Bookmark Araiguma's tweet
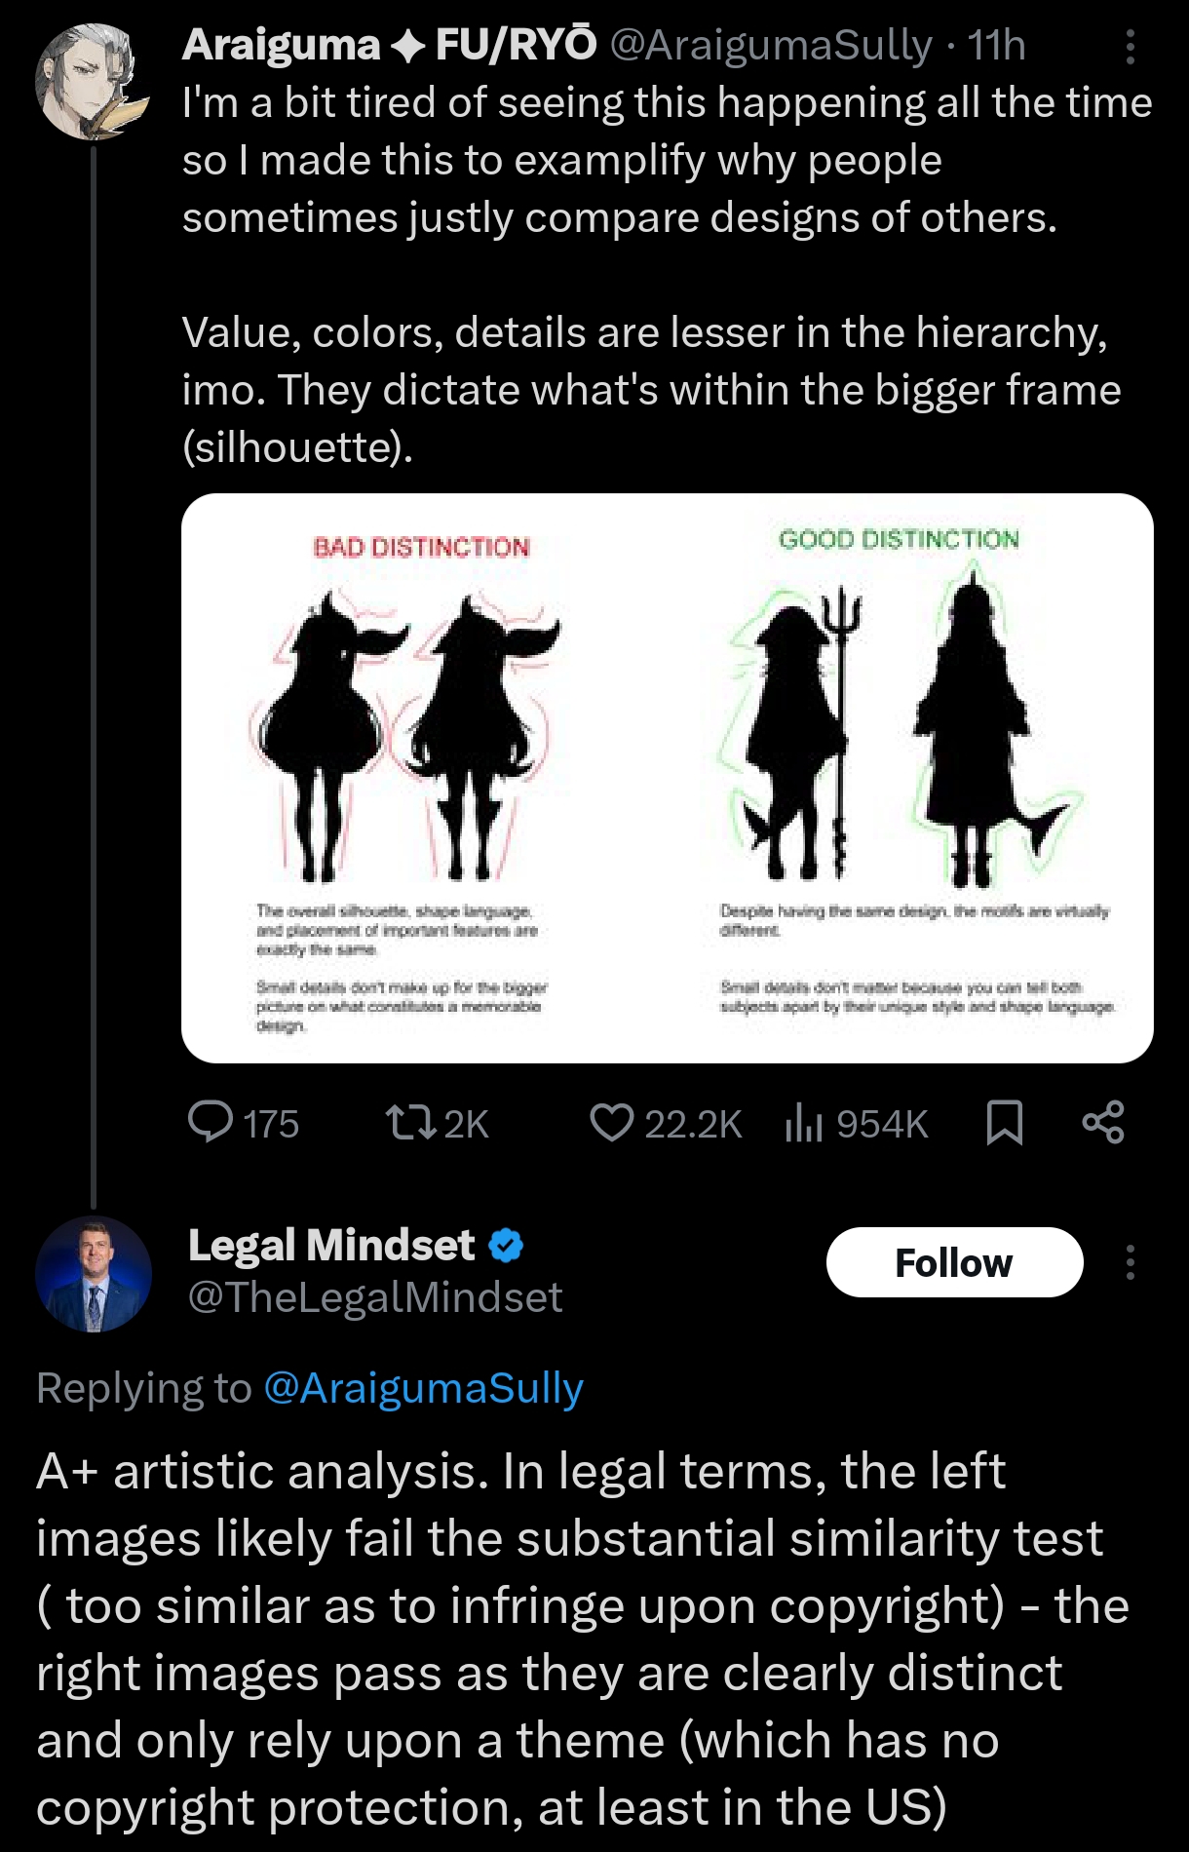The width and height of the screenshot is (1189, 1852). (1004, 1123)
